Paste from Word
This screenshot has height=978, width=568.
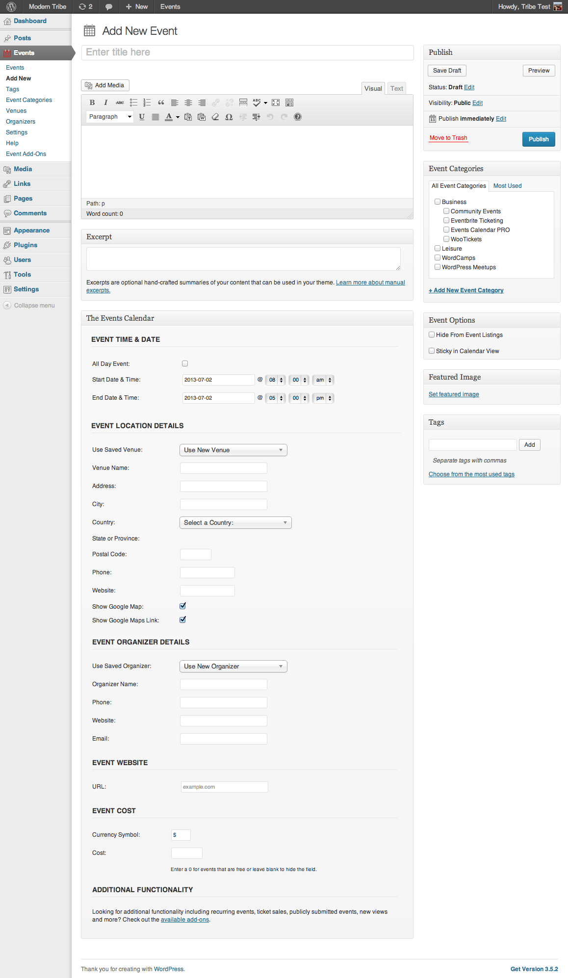coord(202,117)
